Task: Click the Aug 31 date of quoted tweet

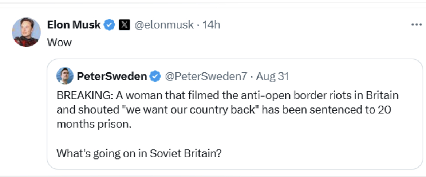Action: 272,76
